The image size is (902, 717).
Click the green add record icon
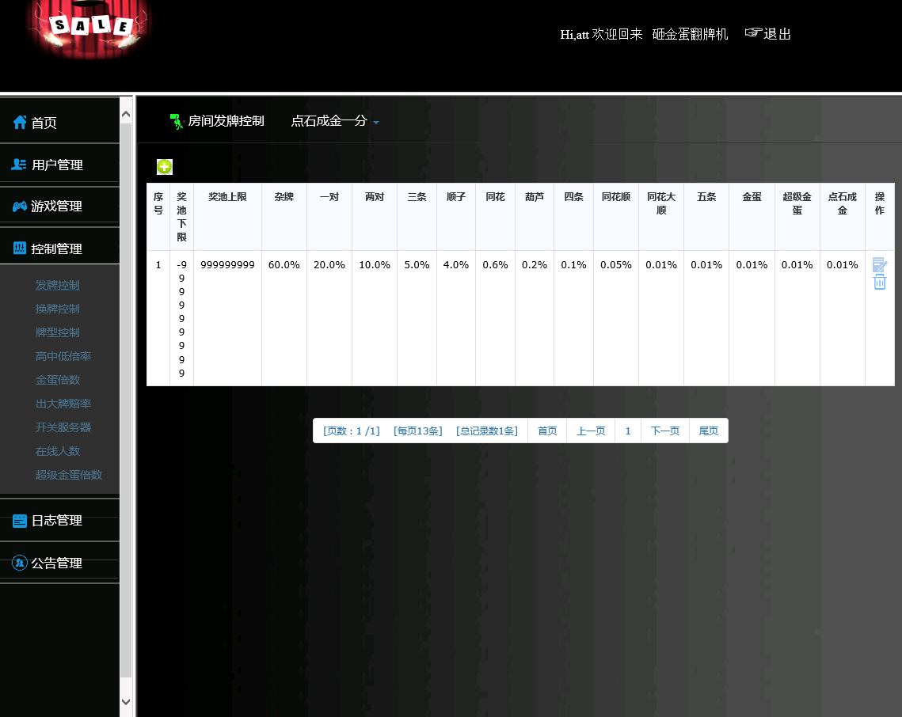coord(165,166)
